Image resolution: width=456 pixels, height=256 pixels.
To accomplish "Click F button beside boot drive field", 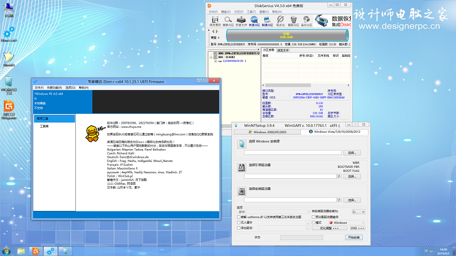I will 339,176.
